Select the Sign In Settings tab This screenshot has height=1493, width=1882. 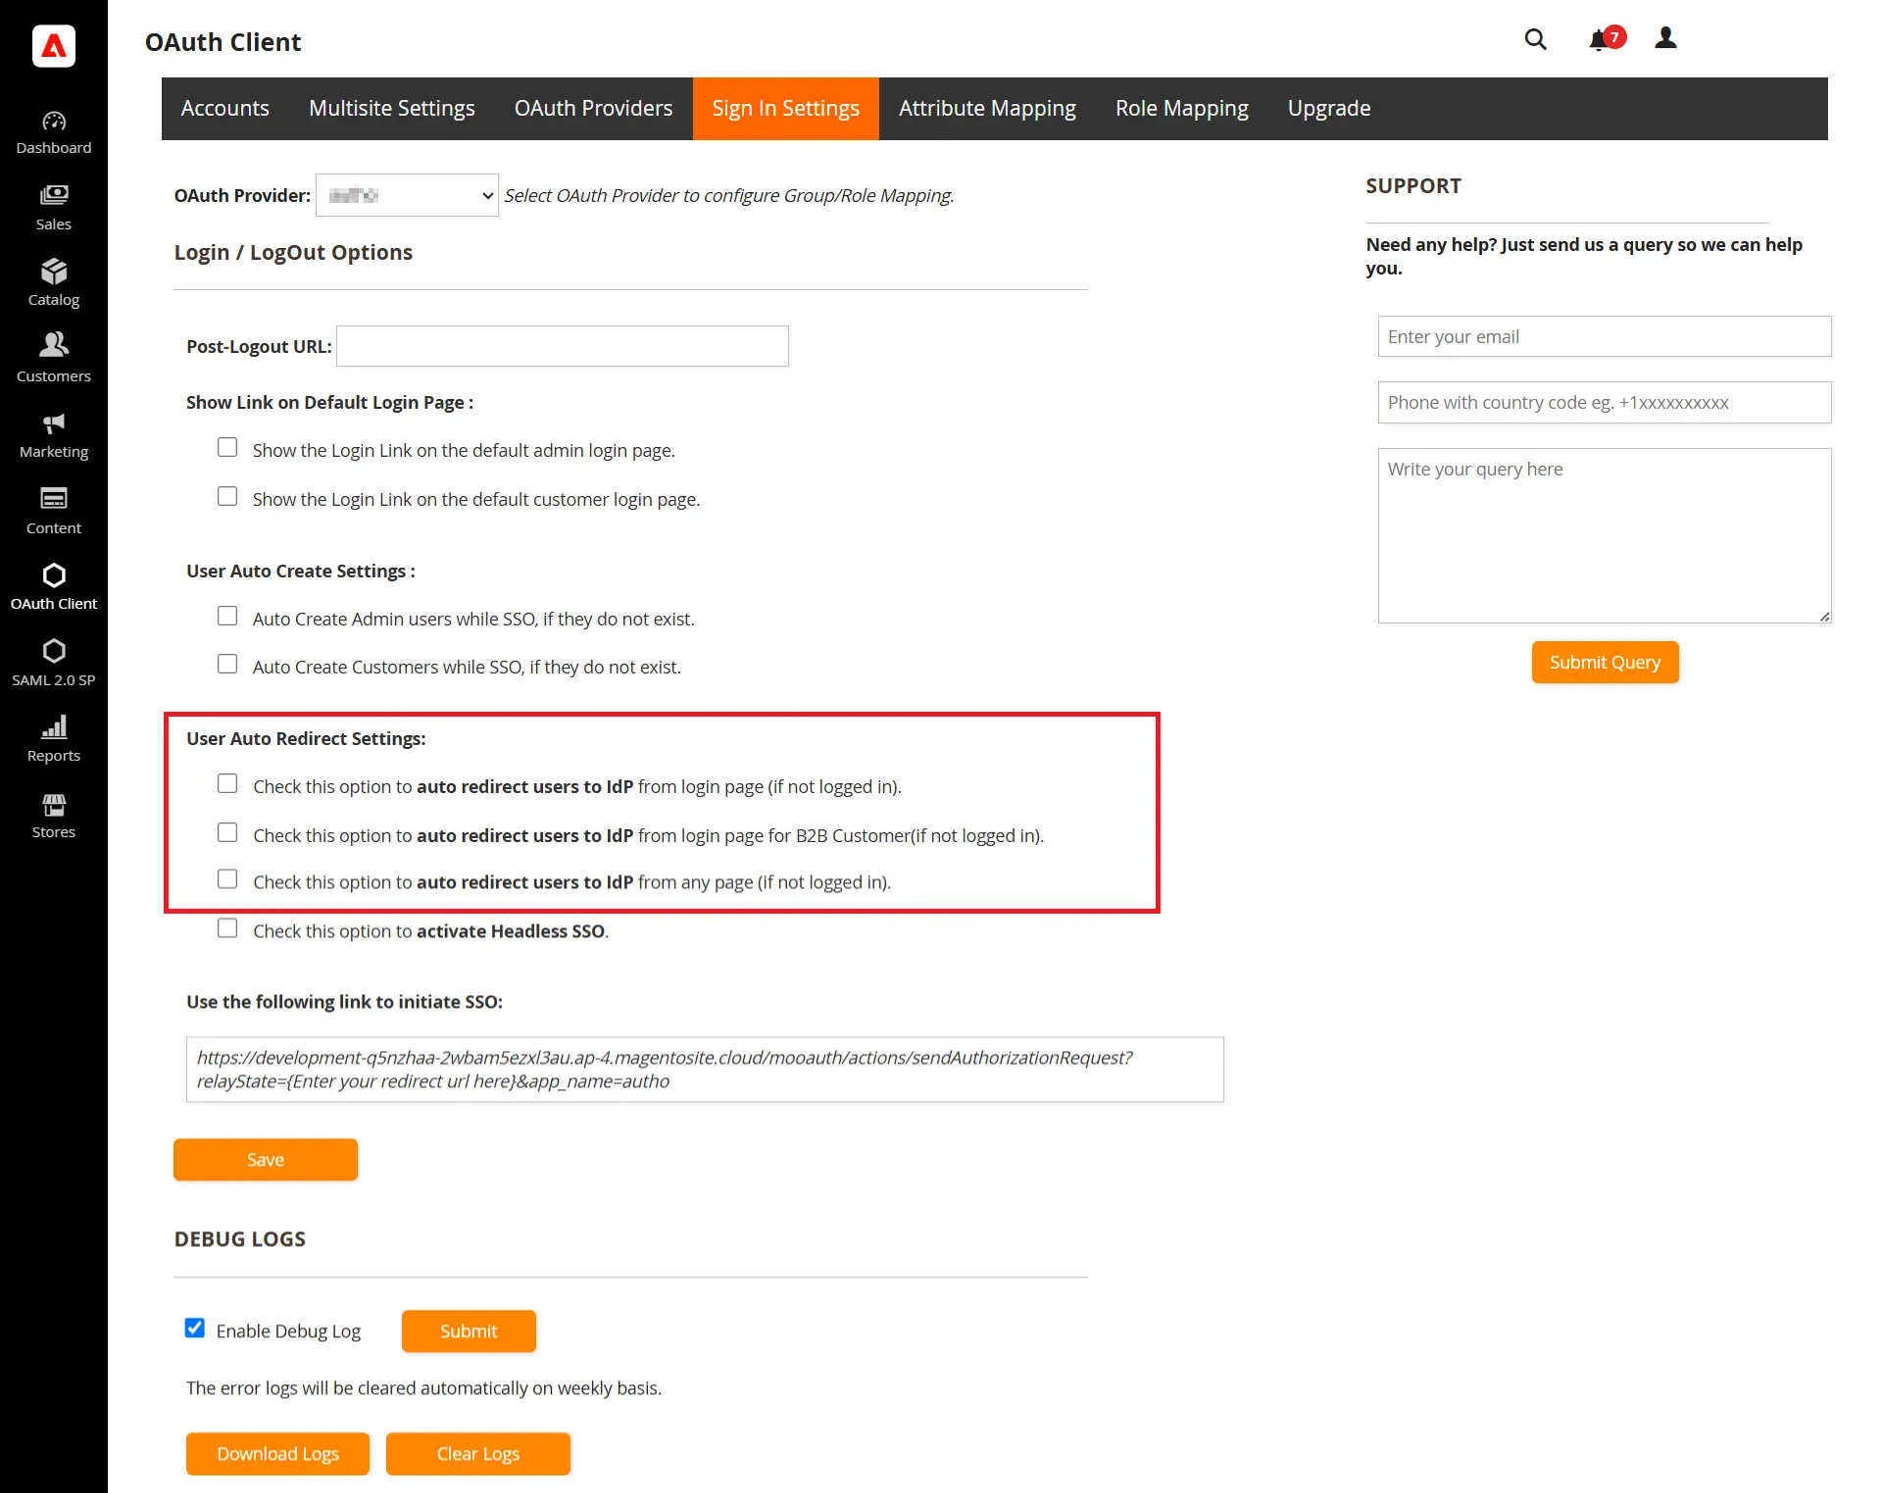click(786, 109)
